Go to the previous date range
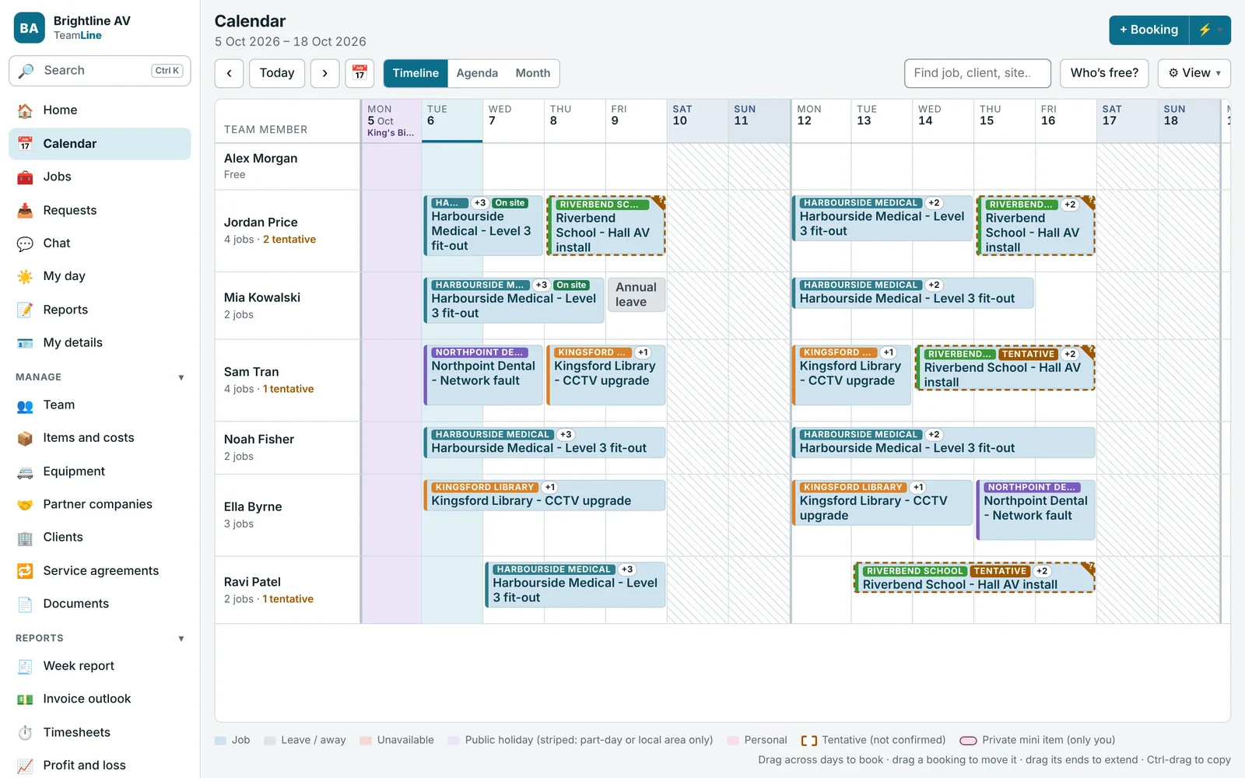Image resolution: width=1245 pixels, height=778 pixels. coord(229,73)
